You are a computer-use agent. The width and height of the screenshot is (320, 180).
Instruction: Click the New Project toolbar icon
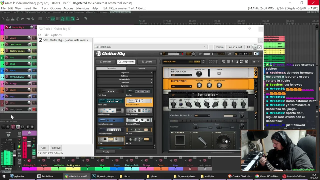tap(3, 19)
